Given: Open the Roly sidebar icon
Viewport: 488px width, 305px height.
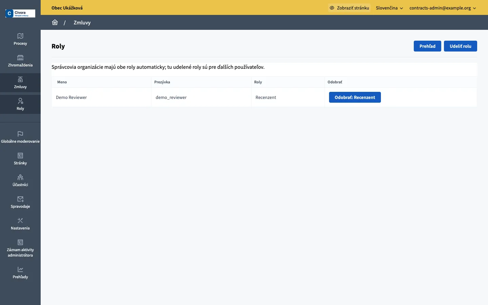Looking at the screenshot, I should (x=20, y=101).
